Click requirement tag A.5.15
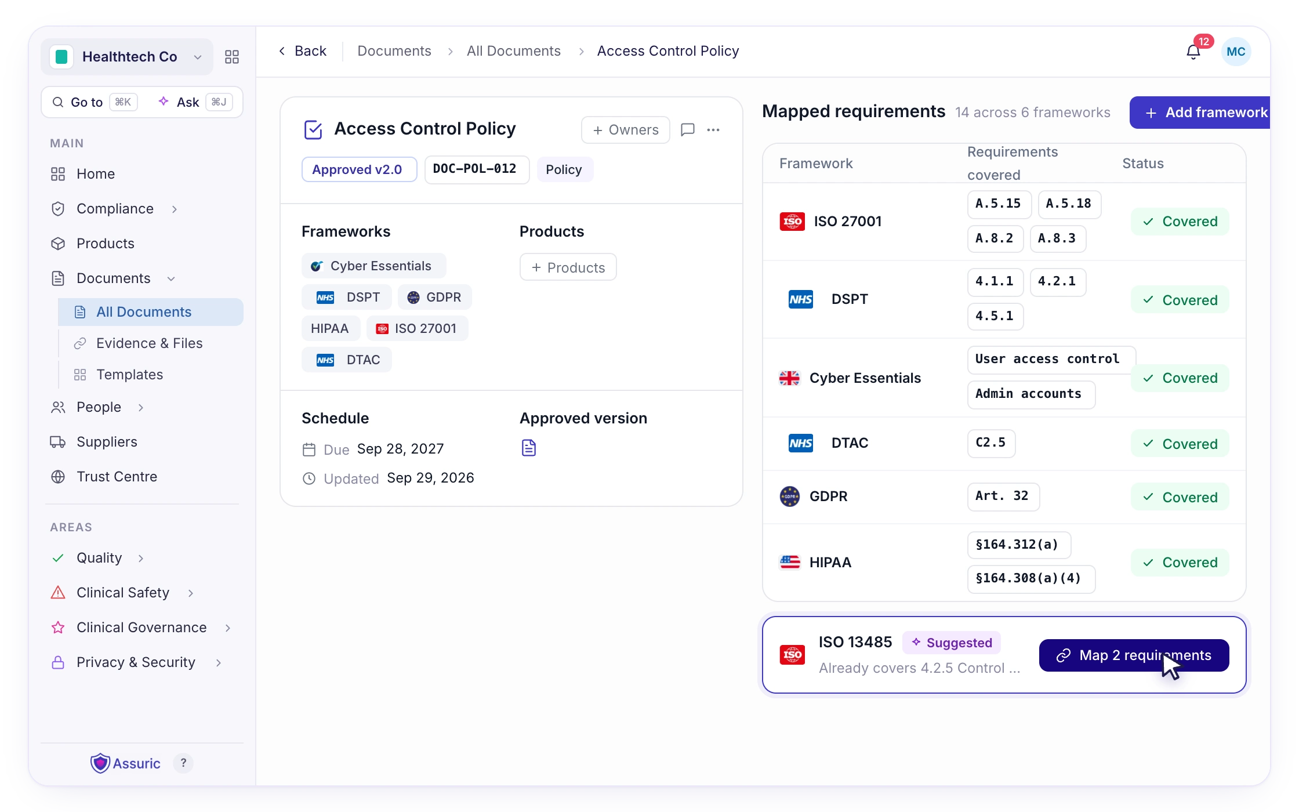The width and height of the screenshot is (1299, 812). click(999, 204)
